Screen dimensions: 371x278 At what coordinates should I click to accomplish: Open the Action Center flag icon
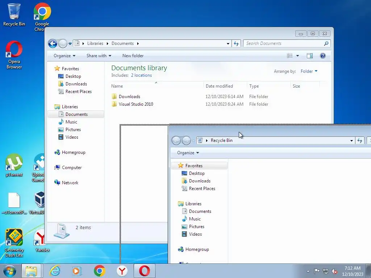click(317, 271)
